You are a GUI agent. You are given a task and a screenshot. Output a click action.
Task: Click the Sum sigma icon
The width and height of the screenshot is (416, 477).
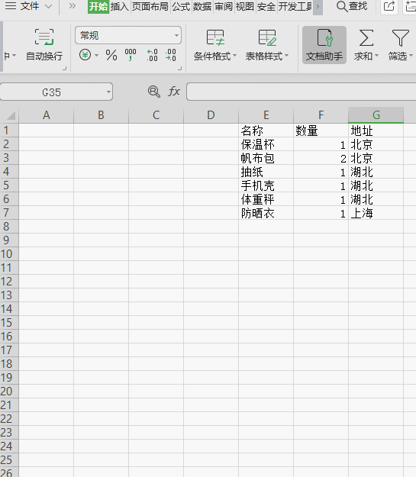click(366, 37)
